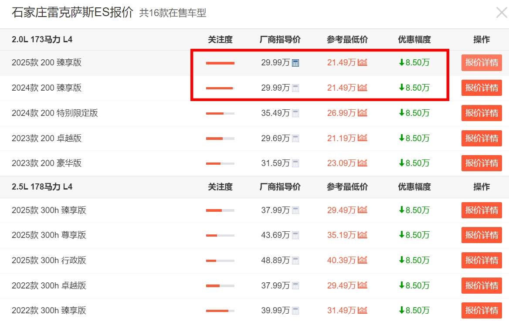Click 报价详情 for 2023款 200 卓越版
The image size is (509, 322).
[482, 139]
